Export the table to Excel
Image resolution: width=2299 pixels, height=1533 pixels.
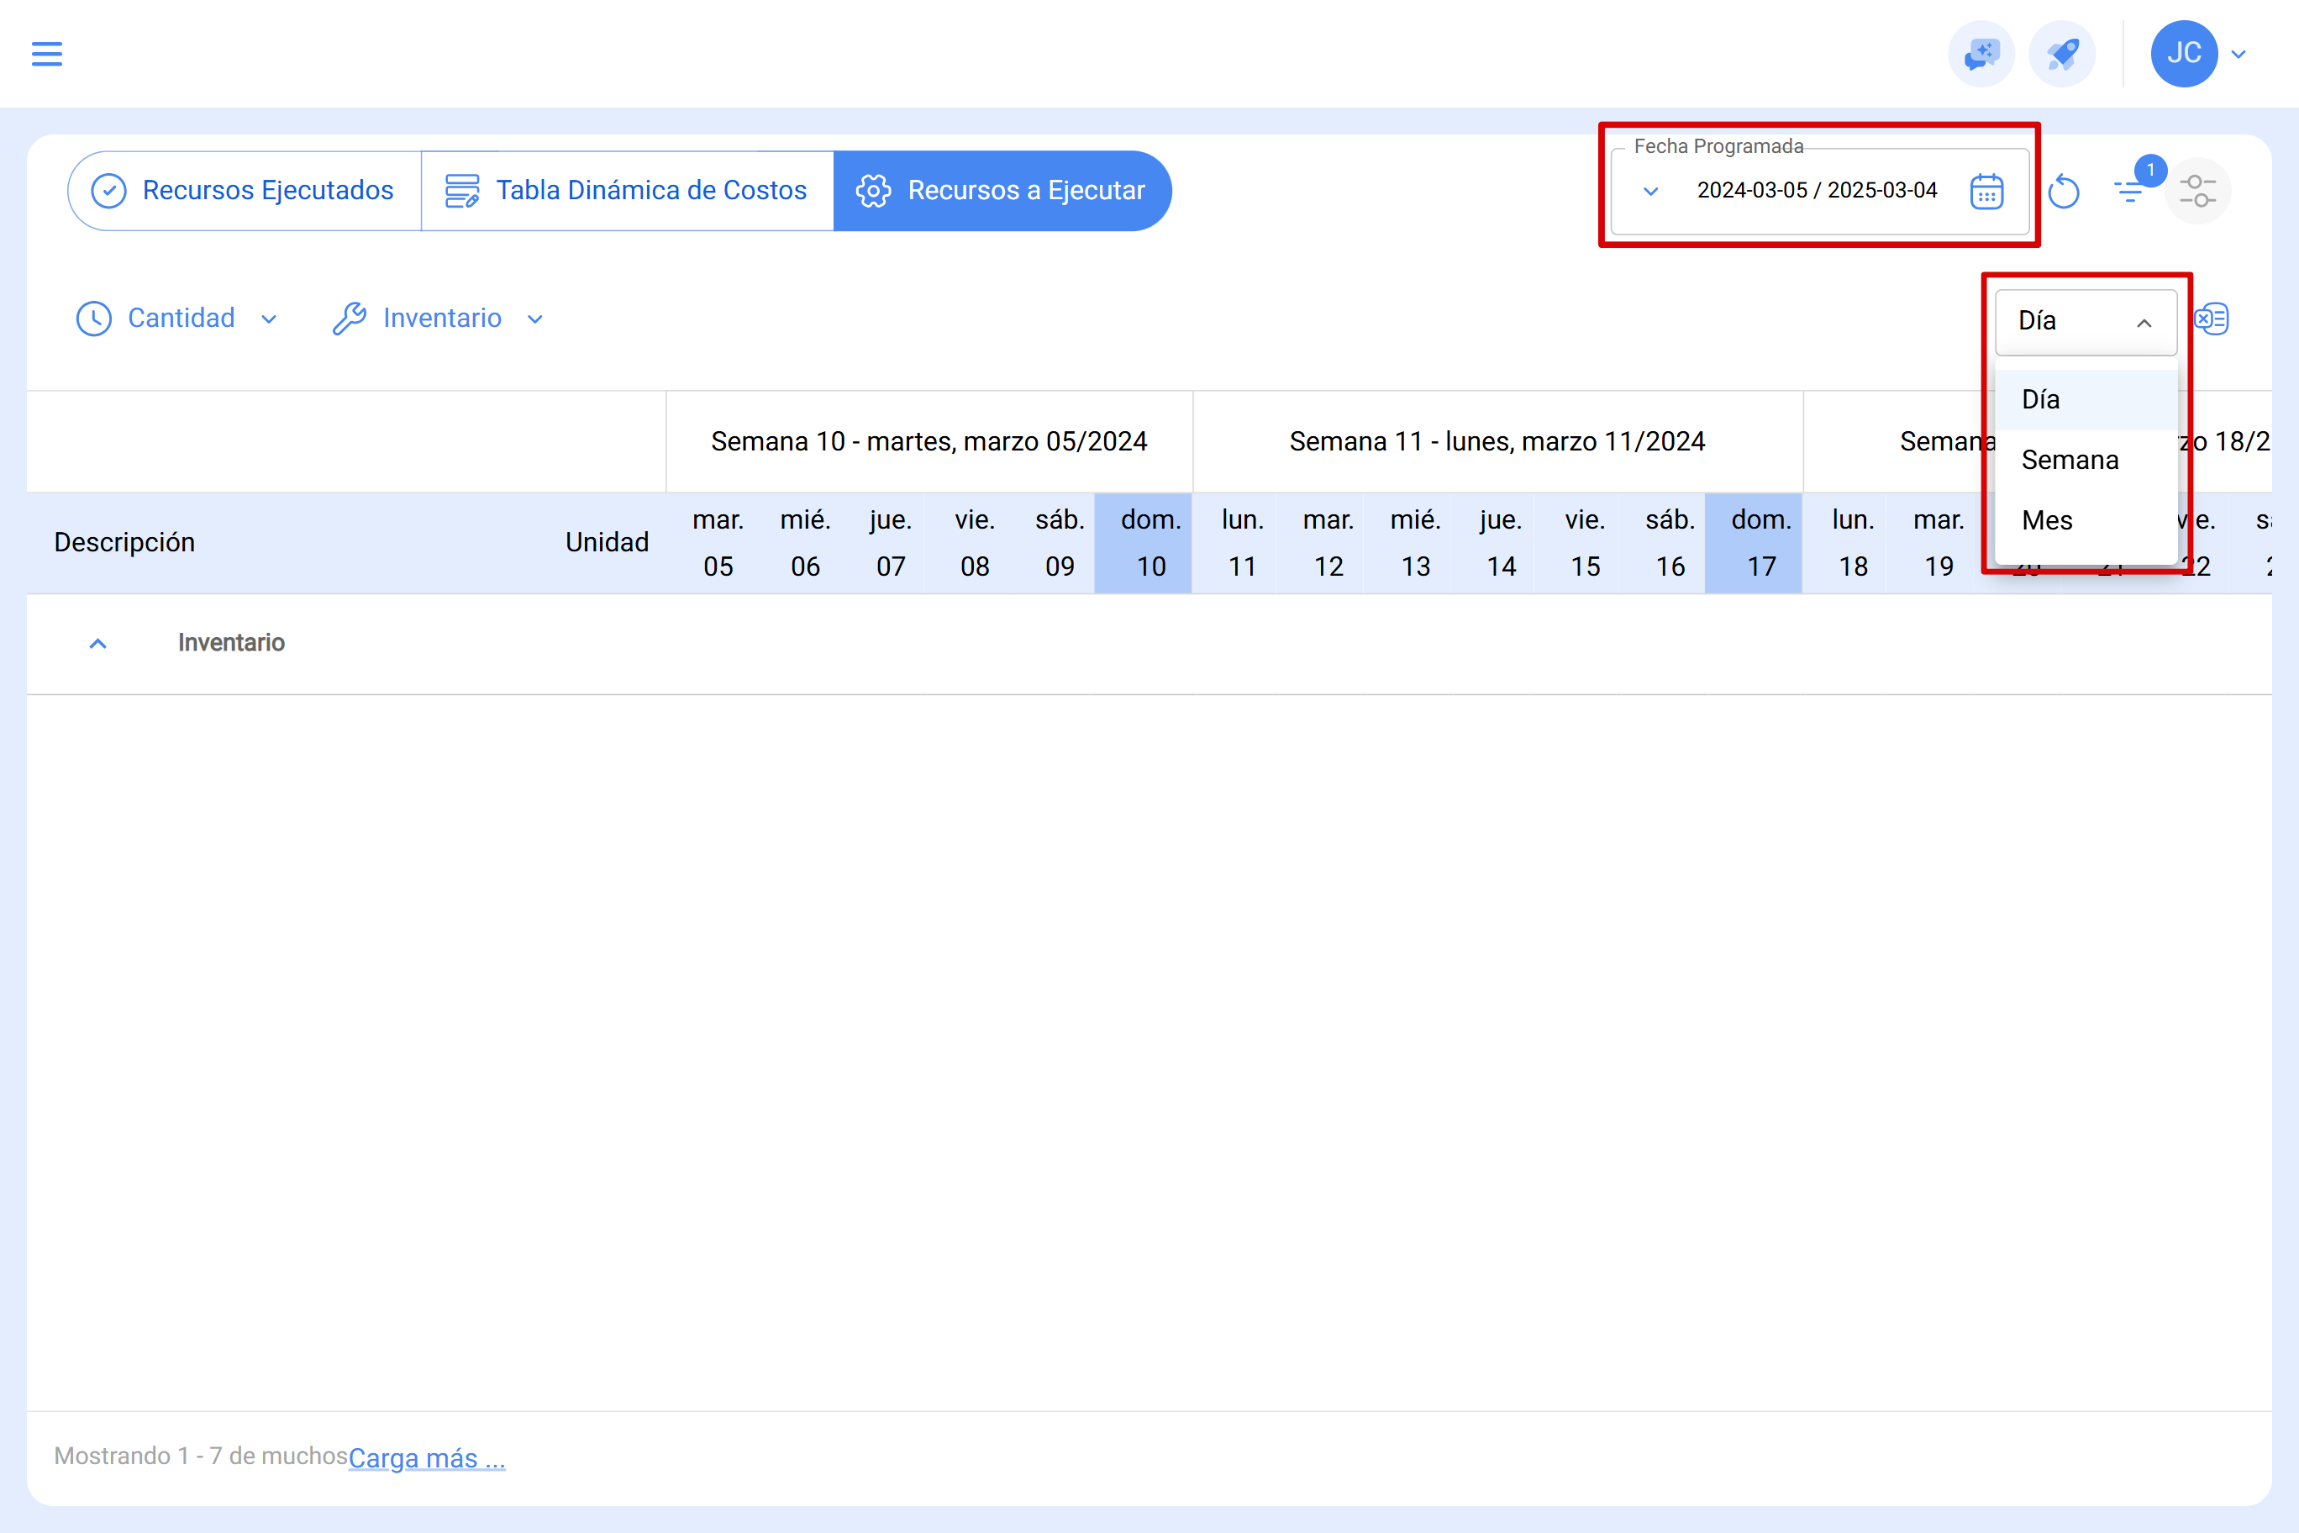2211,319
